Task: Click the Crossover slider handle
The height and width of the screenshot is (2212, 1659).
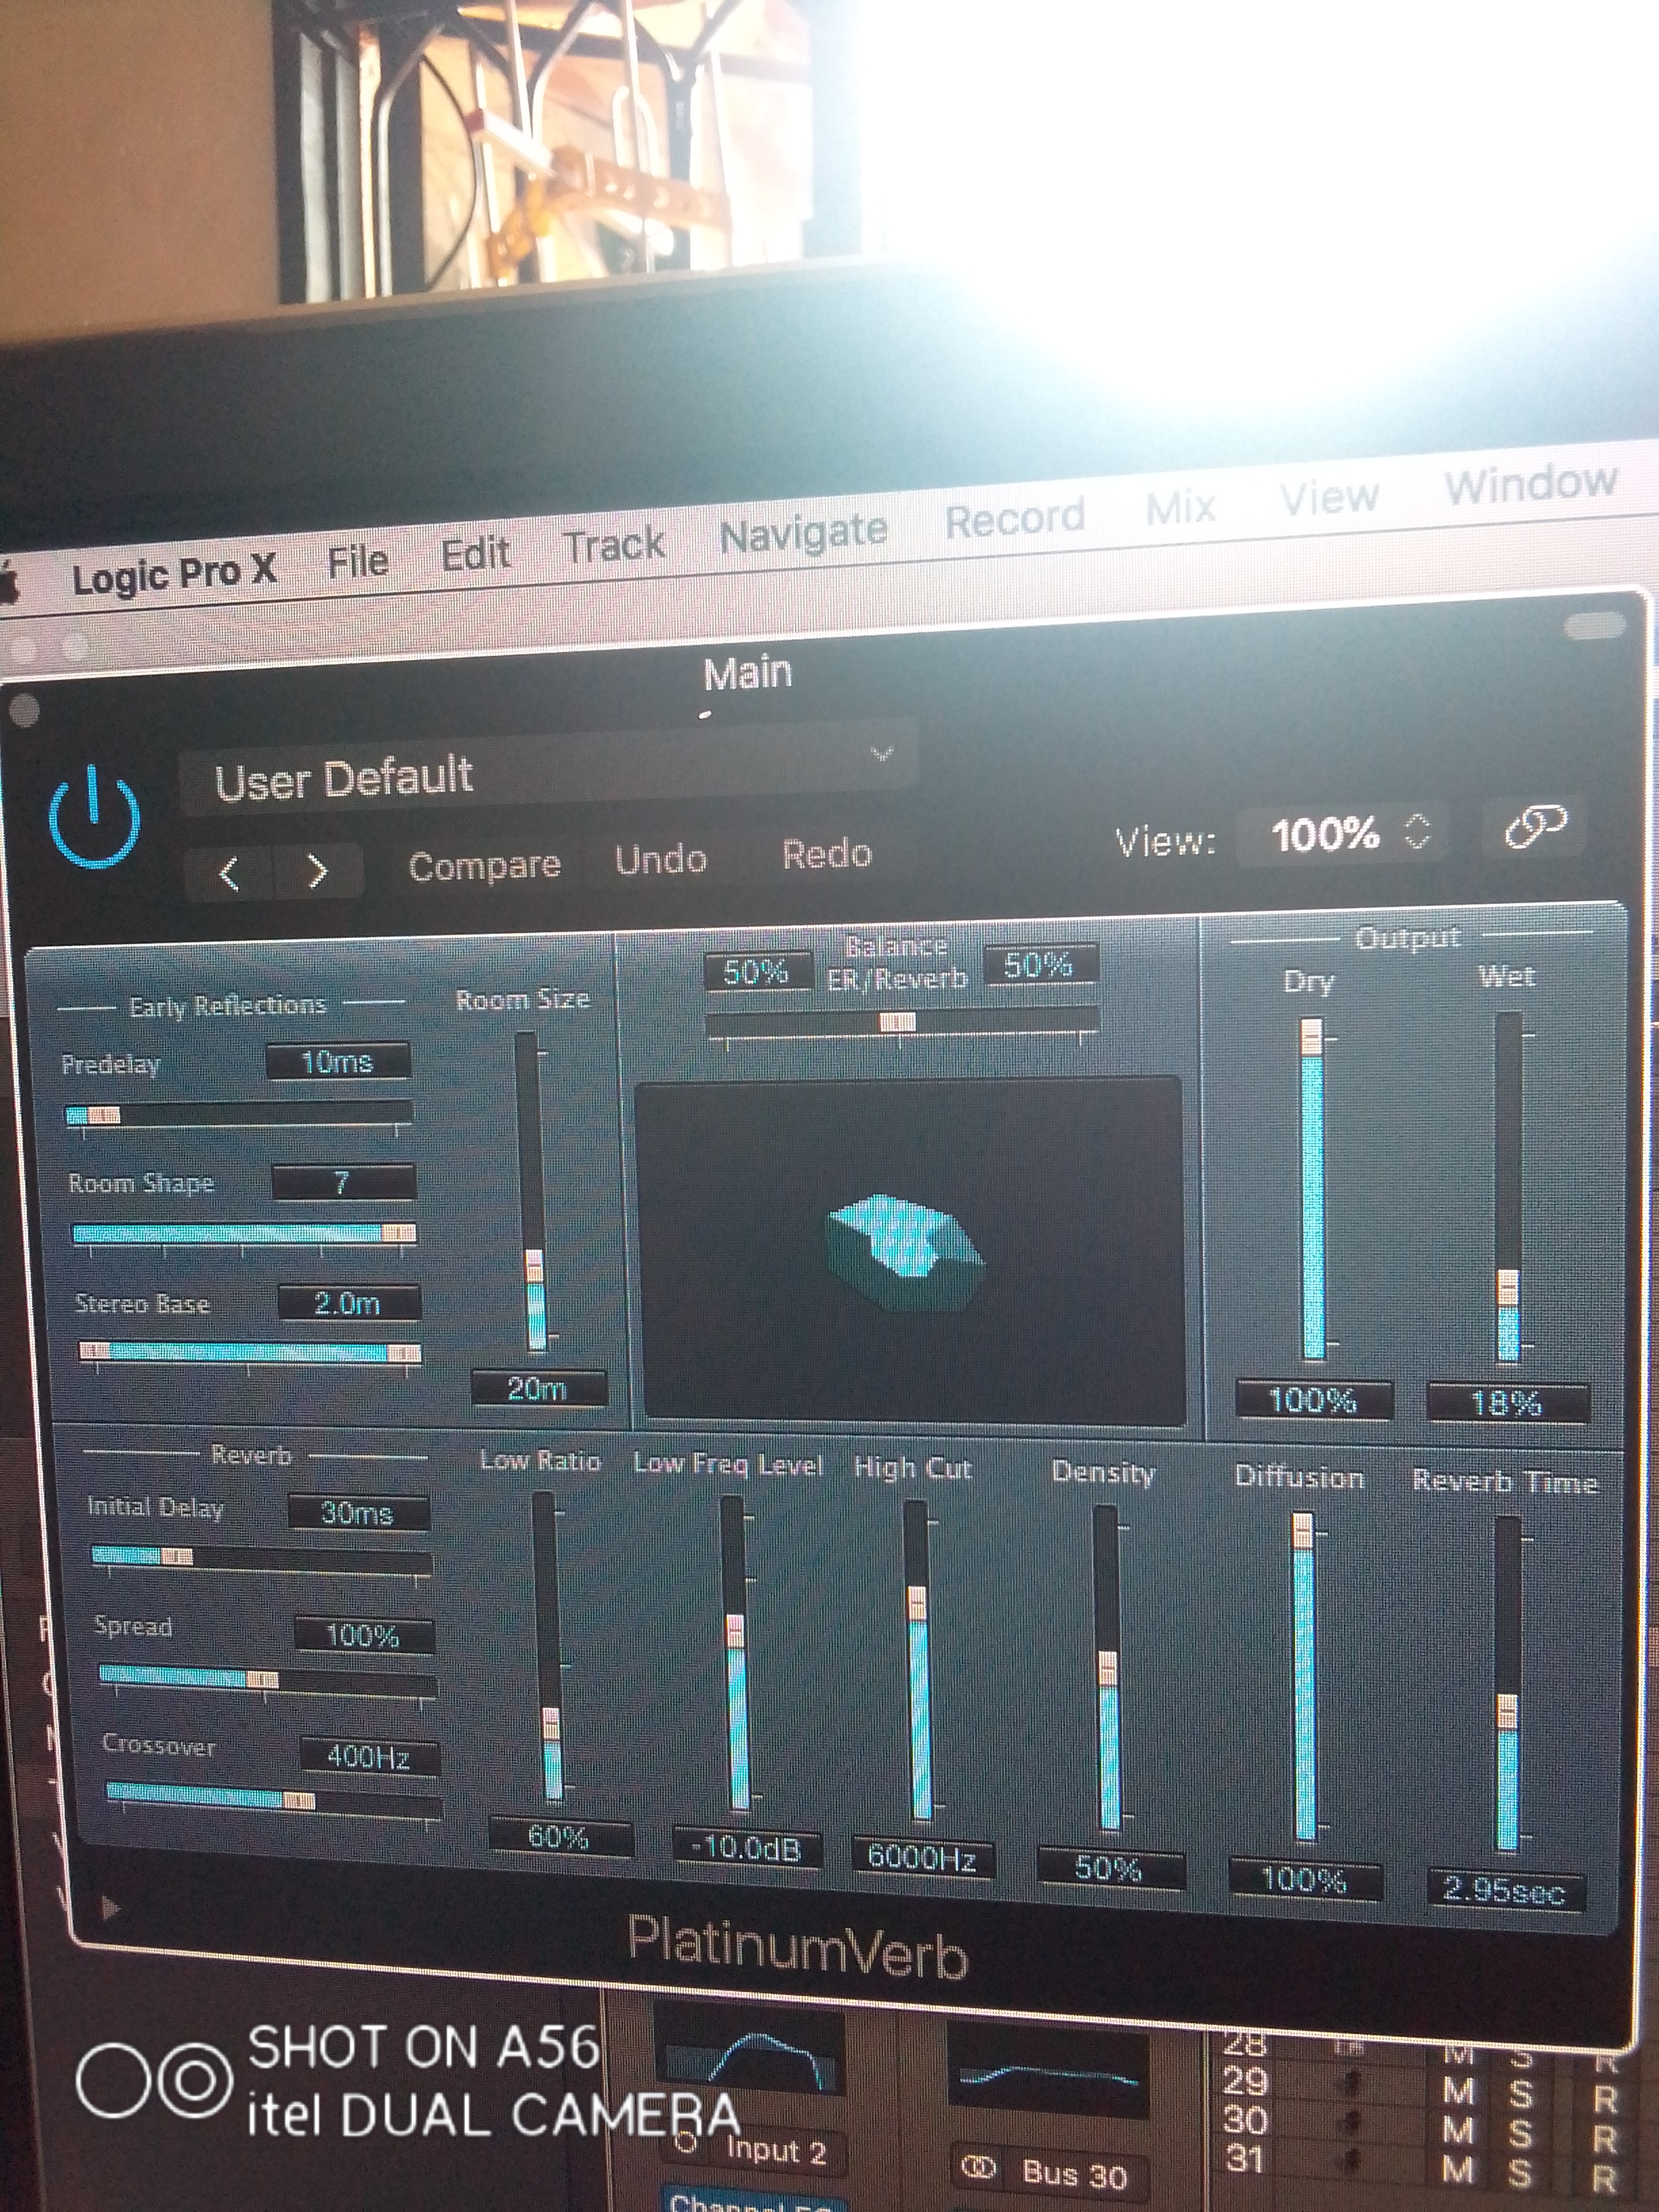Action: click(298, 1801)
